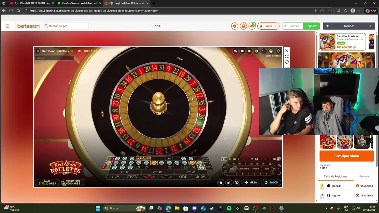379x213 pixels.
Task: Refresh the browser page
Action: [x=11, y=11]
